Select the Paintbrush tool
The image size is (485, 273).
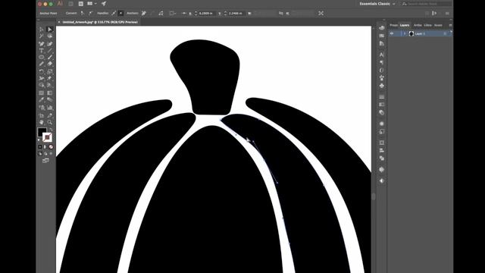coord(50,58)
